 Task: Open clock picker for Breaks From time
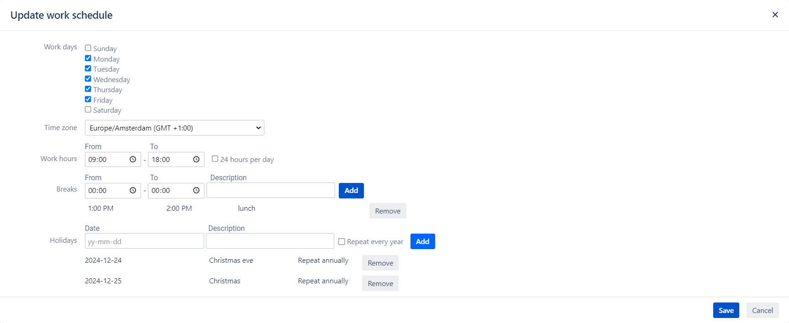(x=133, y=190)
